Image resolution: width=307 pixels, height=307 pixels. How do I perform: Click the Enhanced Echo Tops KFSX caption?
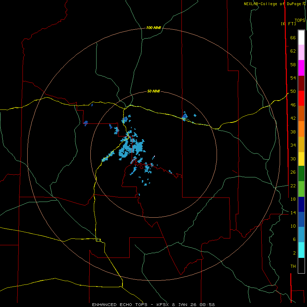(x=153, y=305)
